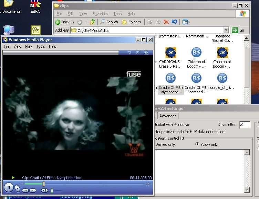Click the Back button in clips window

[63, 22]
